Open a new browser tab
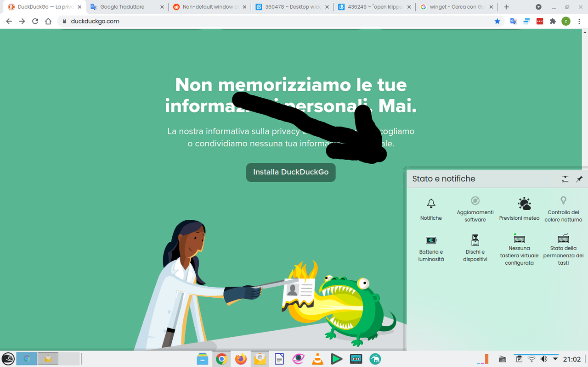The height and width of the screenshot is (367, 588). [507, 7]
